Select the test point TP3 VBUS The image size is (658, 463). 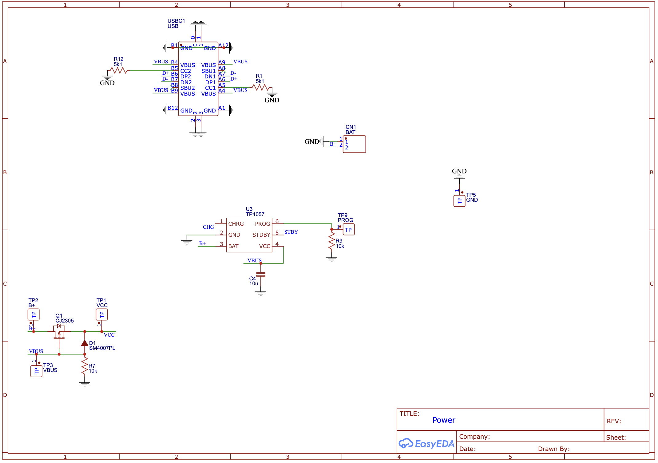[x=36, y=370]
